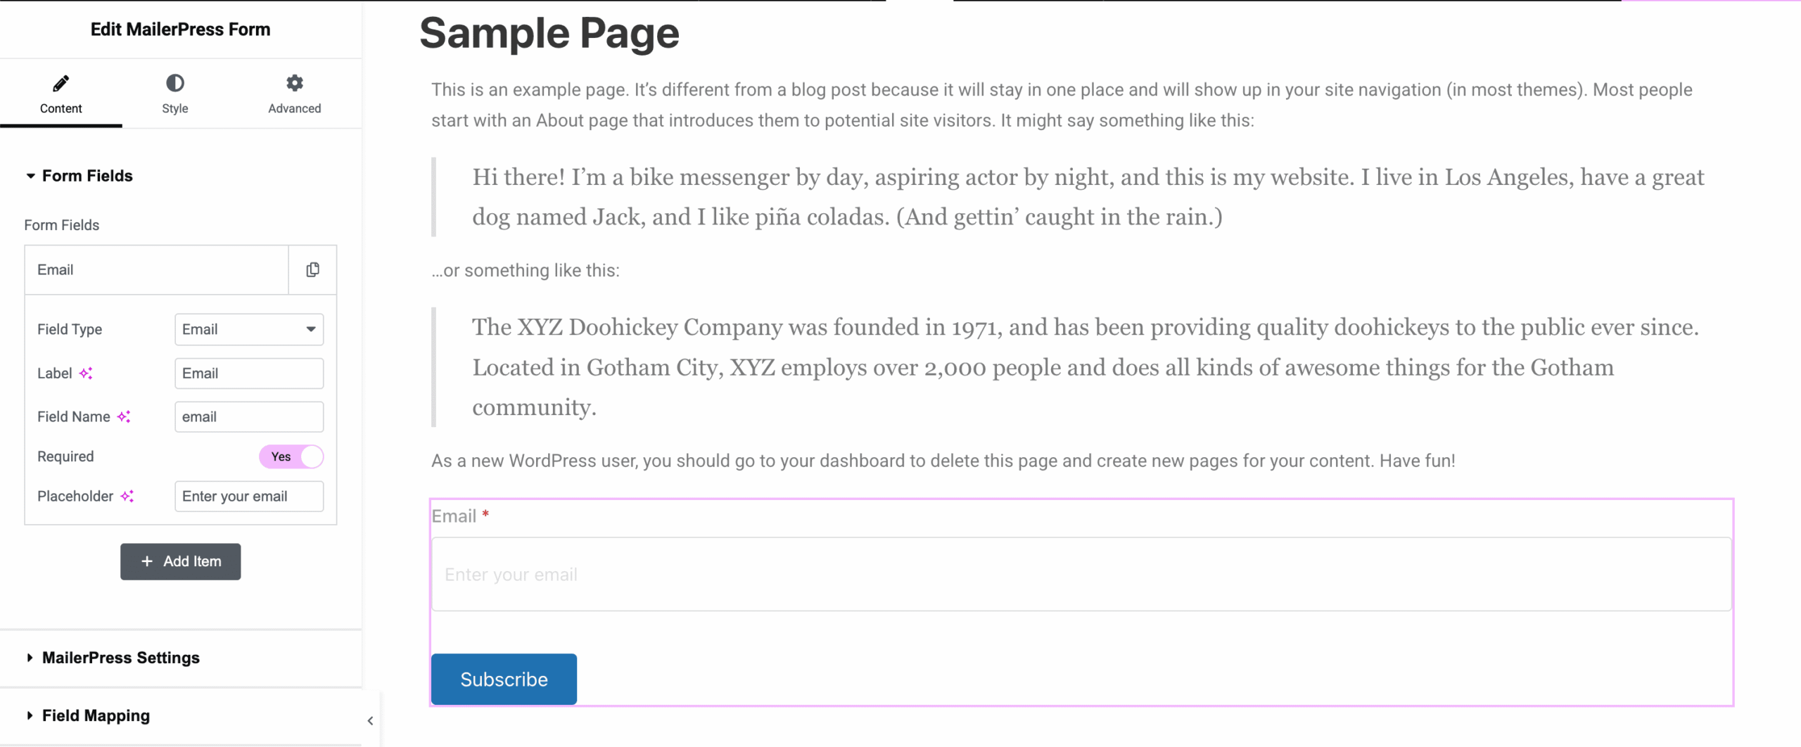Click the Add Item button
The width and height of the screenshot is (1801, 747).
[180, 561]
